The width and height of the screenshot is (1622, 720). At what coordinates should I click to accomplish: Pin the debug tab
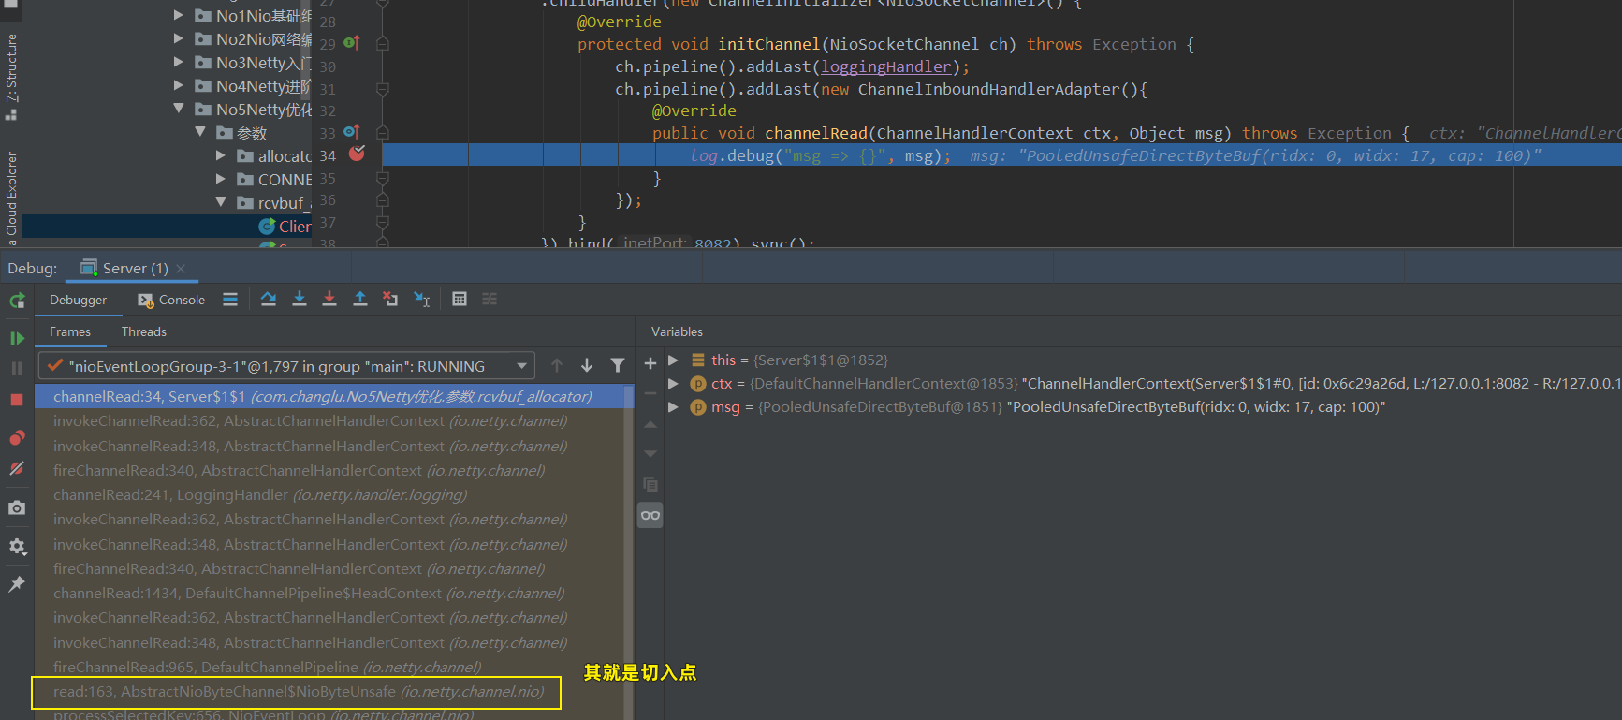point(17,584)
